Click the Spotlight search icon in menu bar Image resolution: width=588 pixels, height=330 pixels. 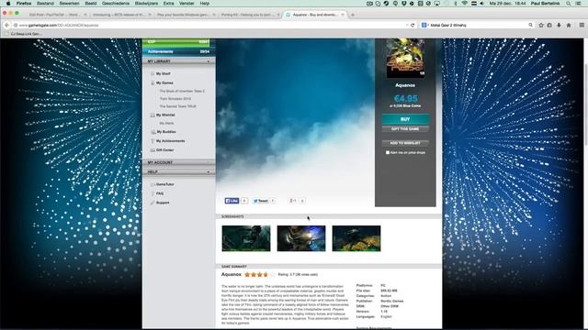569,4
